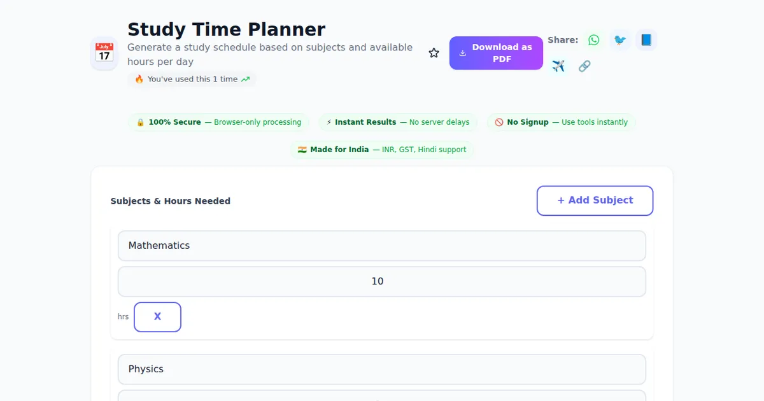Click the Instant Results badge
This screenshot has width=764, height=401.
[397, 122]
